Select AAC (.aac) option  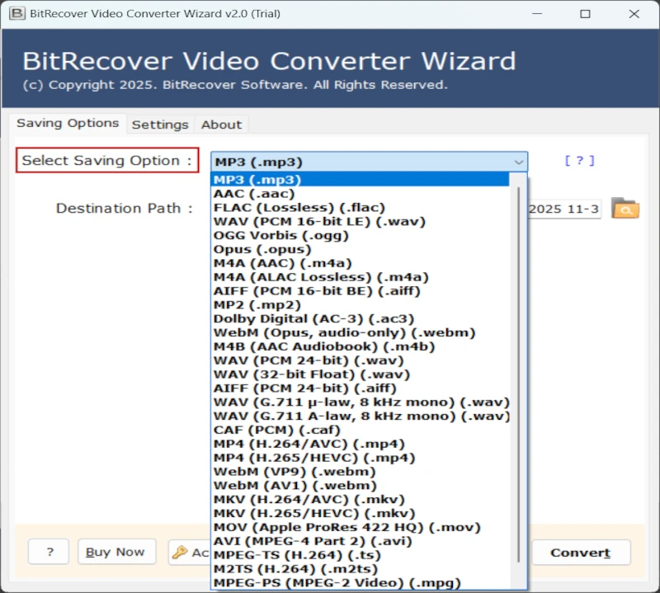[x=360, y=194]
